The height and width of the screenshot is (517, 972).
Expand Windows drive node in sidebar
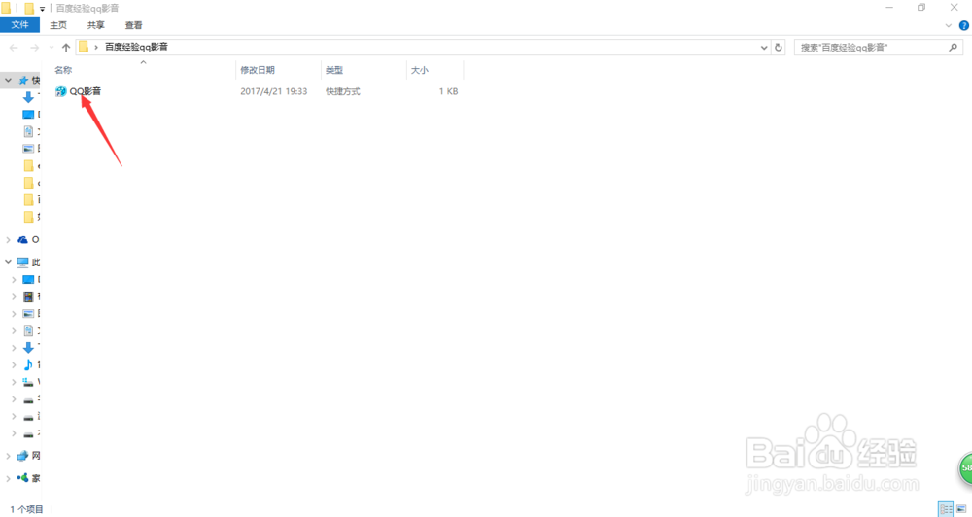15,382
